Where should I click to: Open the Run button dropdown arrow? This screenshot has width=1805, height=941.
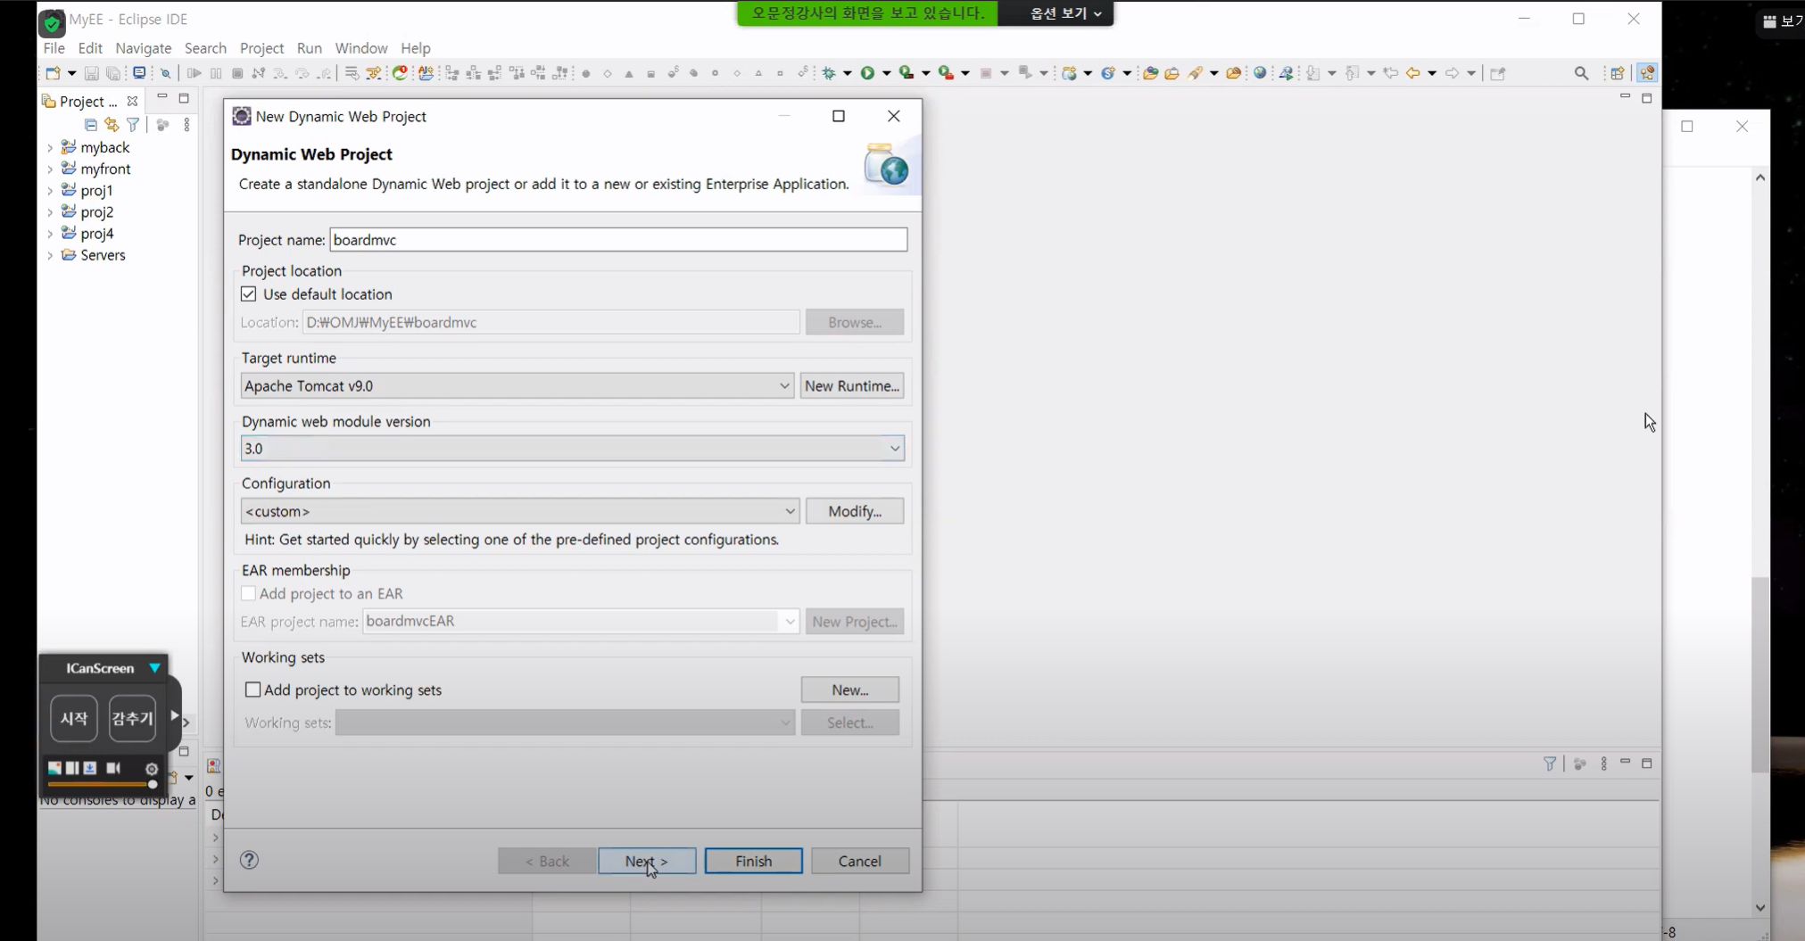(887, 73)
